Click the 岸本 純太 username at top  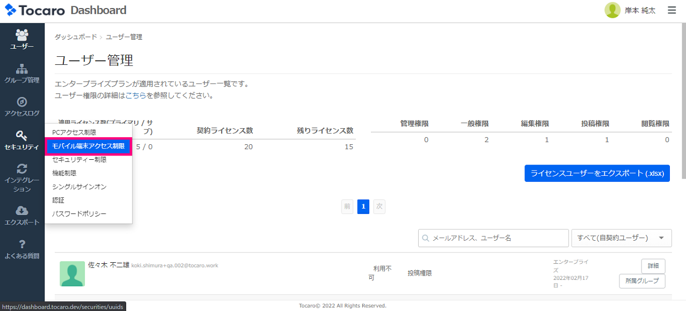[640, 10]
